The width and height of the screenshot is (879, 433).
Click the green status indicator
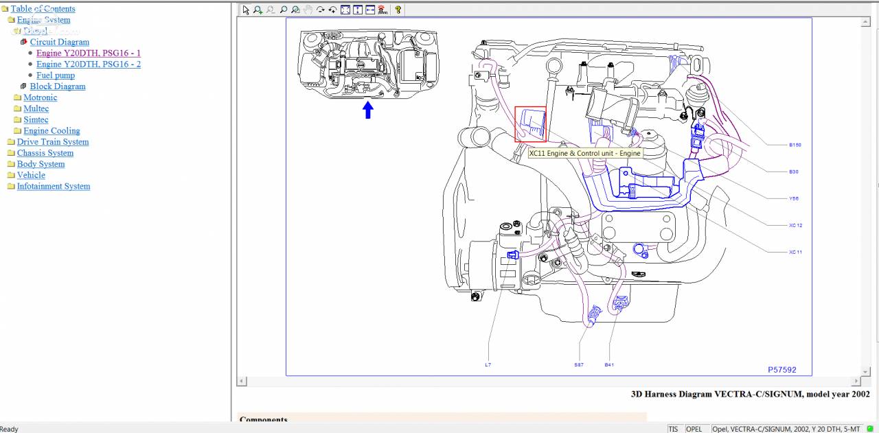pos(870,429)
